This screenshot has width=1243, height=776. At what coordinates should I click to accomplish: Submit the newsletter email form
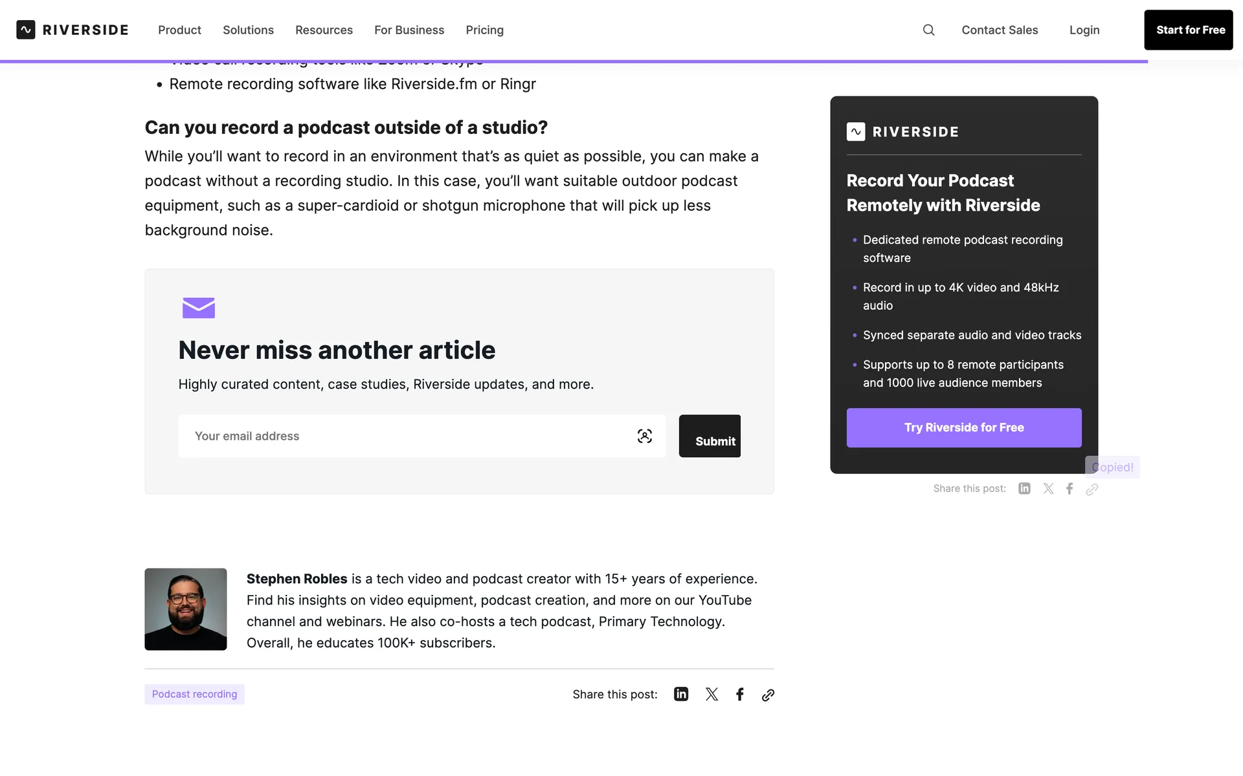[x=710, y=436]
